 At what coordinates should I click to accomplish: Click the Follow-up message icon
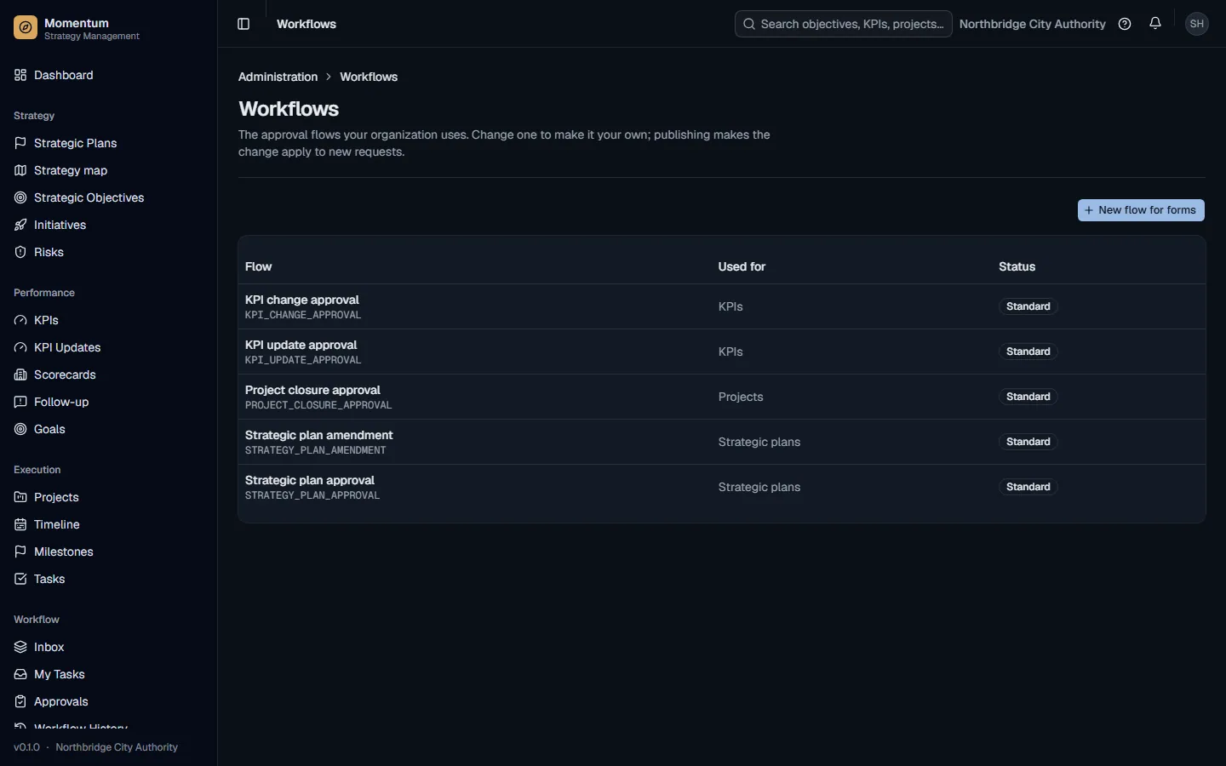(20, 402)
